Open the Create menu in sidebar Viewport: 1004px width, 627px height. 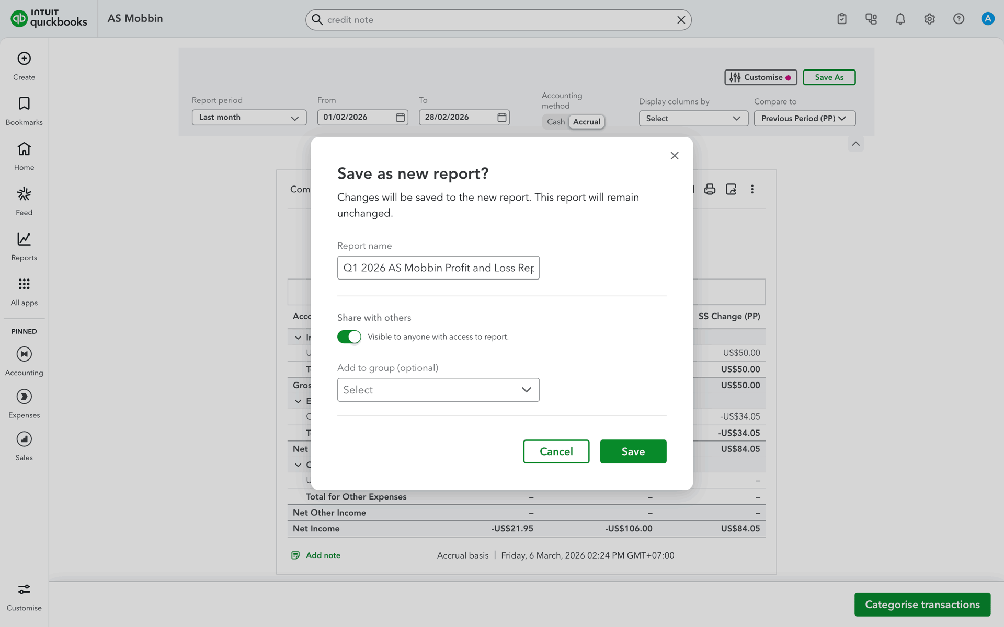pyautogui.click(x=24, y=66)
